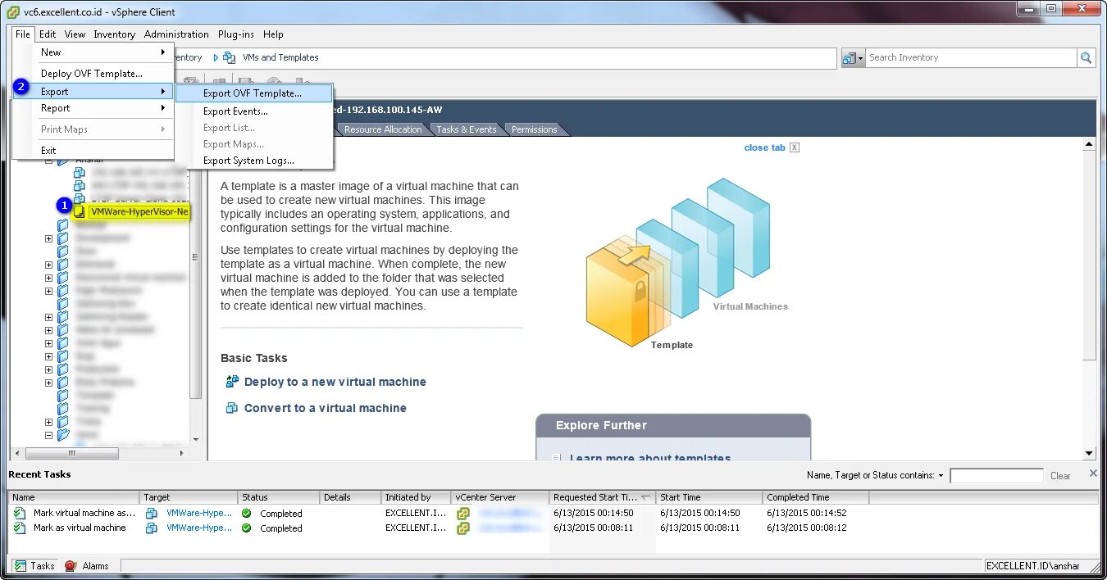
Task: Click VMWare-Hype... target in 00:14:50 row
Action: [x=199, y=514]
